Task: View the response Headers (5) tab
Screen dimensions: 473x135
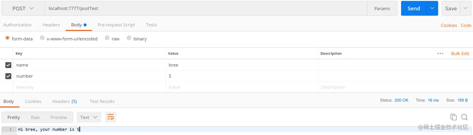Action: tap(64, 101)
